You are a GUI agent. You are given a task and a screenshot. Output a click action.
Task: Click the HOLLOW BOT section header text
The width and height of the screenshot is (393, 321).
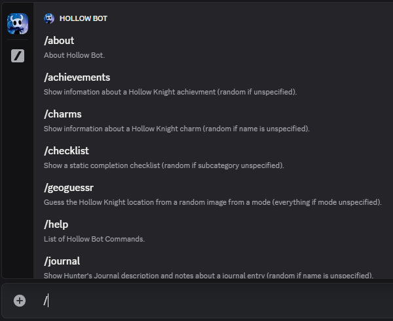83,18
